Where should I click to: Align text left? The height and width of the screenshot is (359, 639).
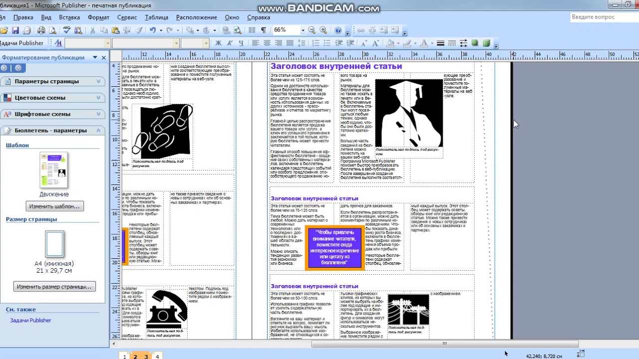[256, 43]
